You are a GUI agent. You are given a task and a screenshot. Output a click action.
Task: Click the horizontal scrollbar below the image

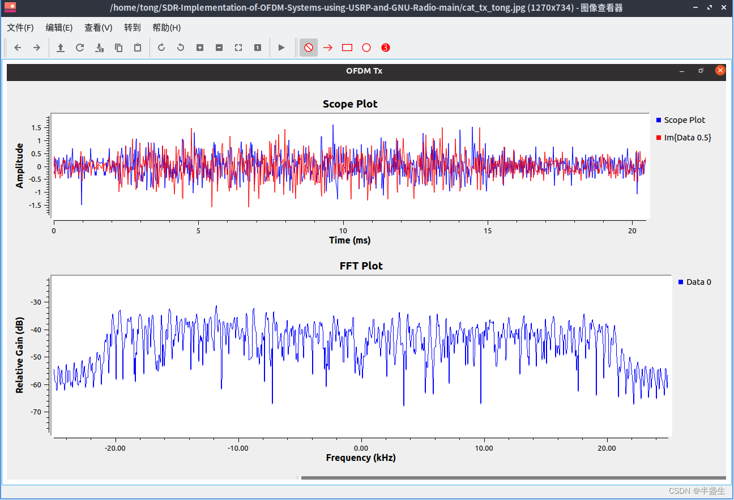[x=513, y=478]
